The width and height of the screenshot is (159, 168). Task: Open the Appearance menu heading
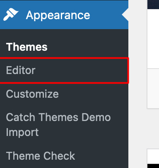[x=58, y=15]
